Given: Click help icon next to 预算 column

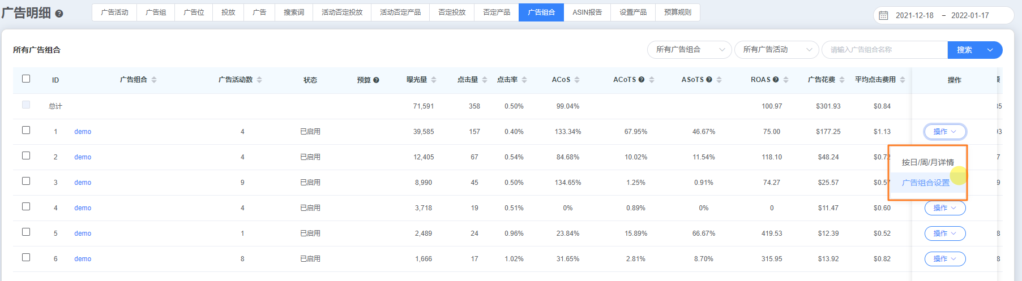Looking at the screenshot, I should point(376,80).
